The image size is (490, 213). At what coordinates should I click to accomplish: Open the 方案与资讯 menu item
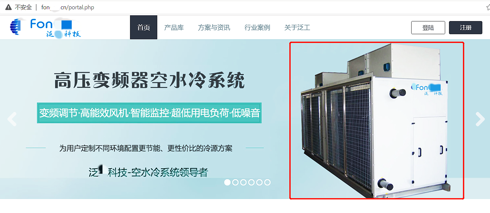click(x=214, y=27)
